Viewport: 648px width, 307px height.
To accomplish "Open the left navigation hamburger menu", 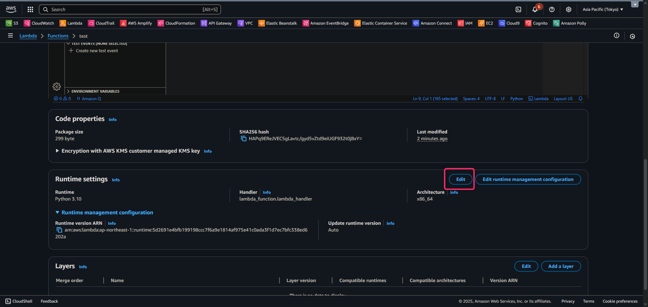I will click(10, 36).
